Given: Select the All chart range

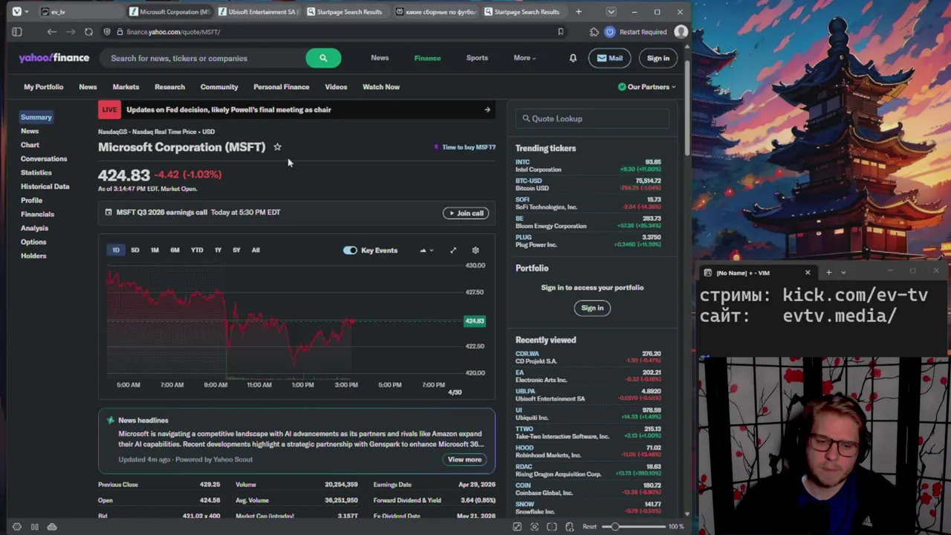Looking at the screenshot, I should tap(256, 250).
